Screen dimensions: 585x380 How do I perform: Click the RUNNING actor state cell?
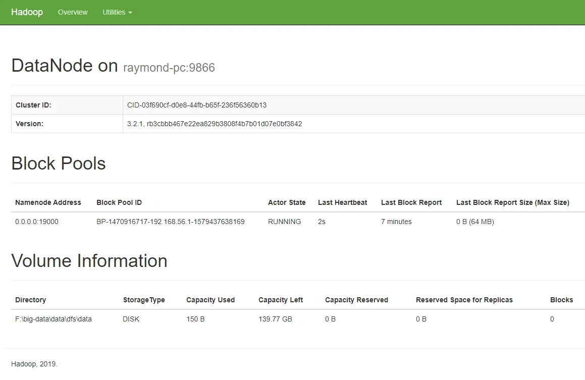coord(284,222)
